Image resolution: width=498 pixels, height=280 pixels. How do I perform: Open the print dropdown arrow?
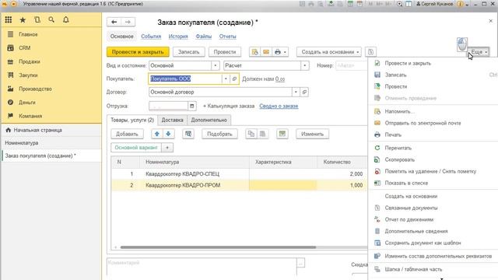pos(285,52)
